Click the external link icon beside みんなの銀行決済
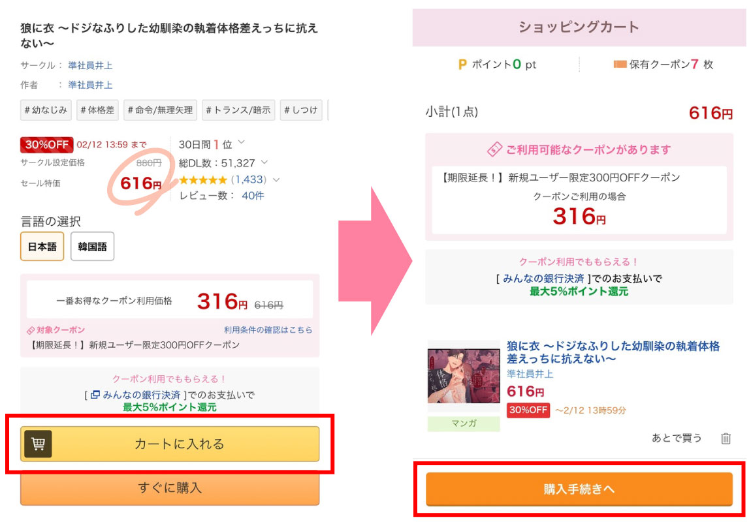This screenshot has height=522, width=751. (95, 395)
